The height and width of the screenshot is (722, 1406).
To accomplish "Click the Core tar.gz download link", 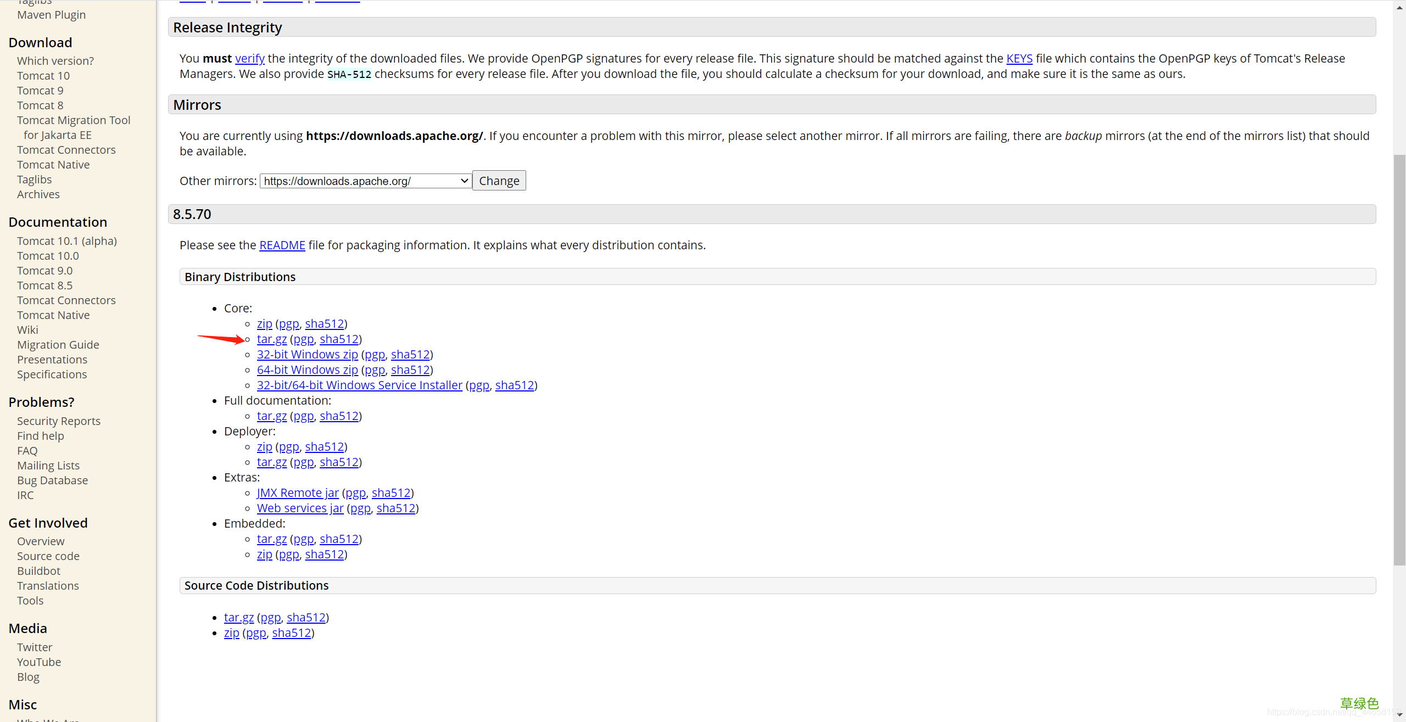I will pyautogui.click(x=271, y=339).
